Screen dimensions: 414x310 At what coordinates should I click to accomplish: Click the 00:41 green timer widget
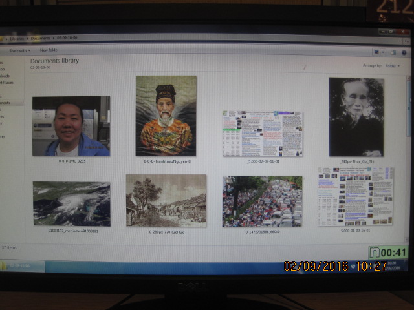tap(388, 253)
